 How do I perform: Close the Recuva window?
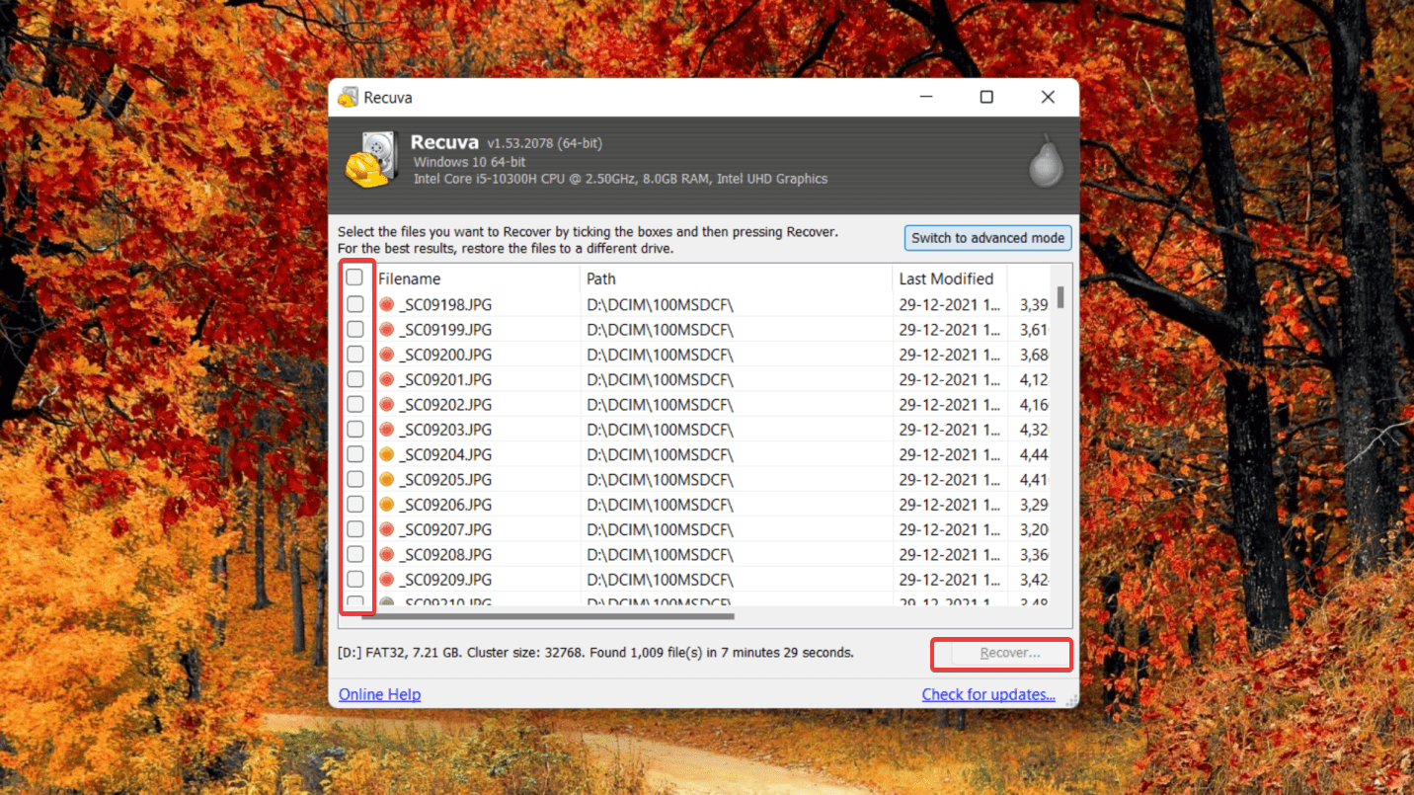click(1048, 97)
